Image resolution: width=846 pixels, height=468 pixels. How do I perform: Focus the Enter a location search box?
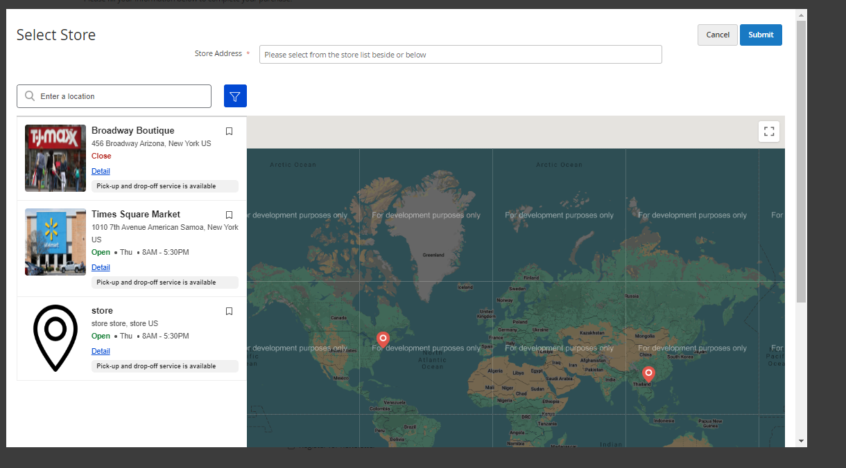coord(121,96)
